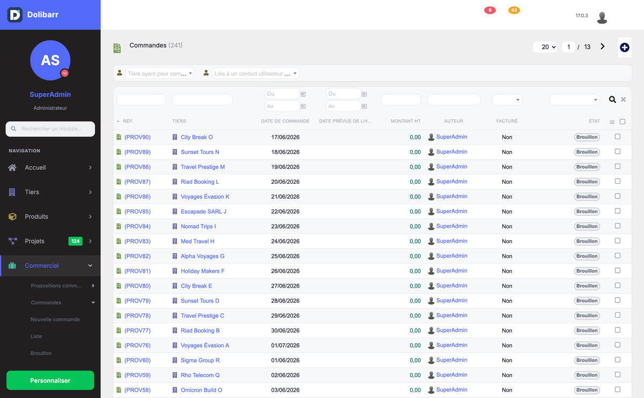This screenshot has width=644, height=398.
Task: Select Liste in sidebar submenu
Action: pyautogui.click(x=36, y=336)
